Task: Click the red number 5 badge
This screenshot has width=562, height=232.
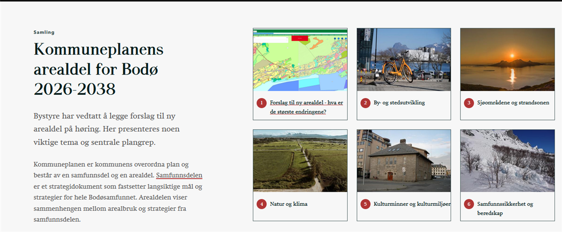Action: [365, 204]
